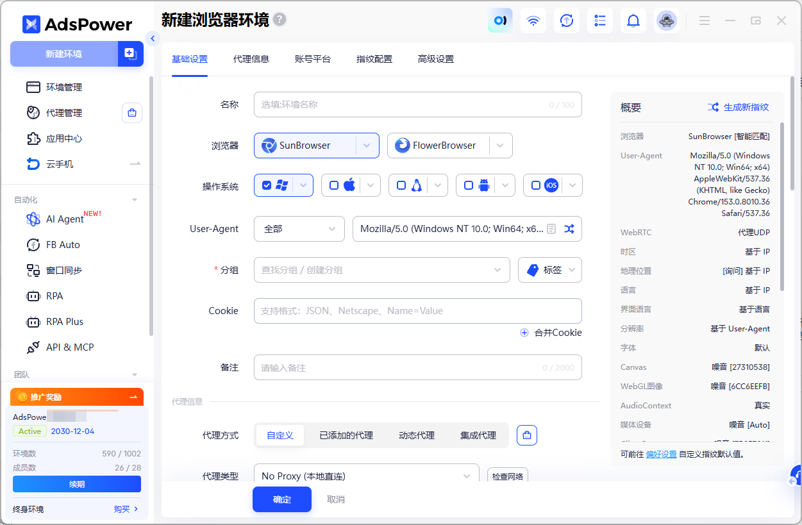Check the Linux operating system checkbox
The width and height of the screenshot is (802, 525).
[x=401, y=185]
